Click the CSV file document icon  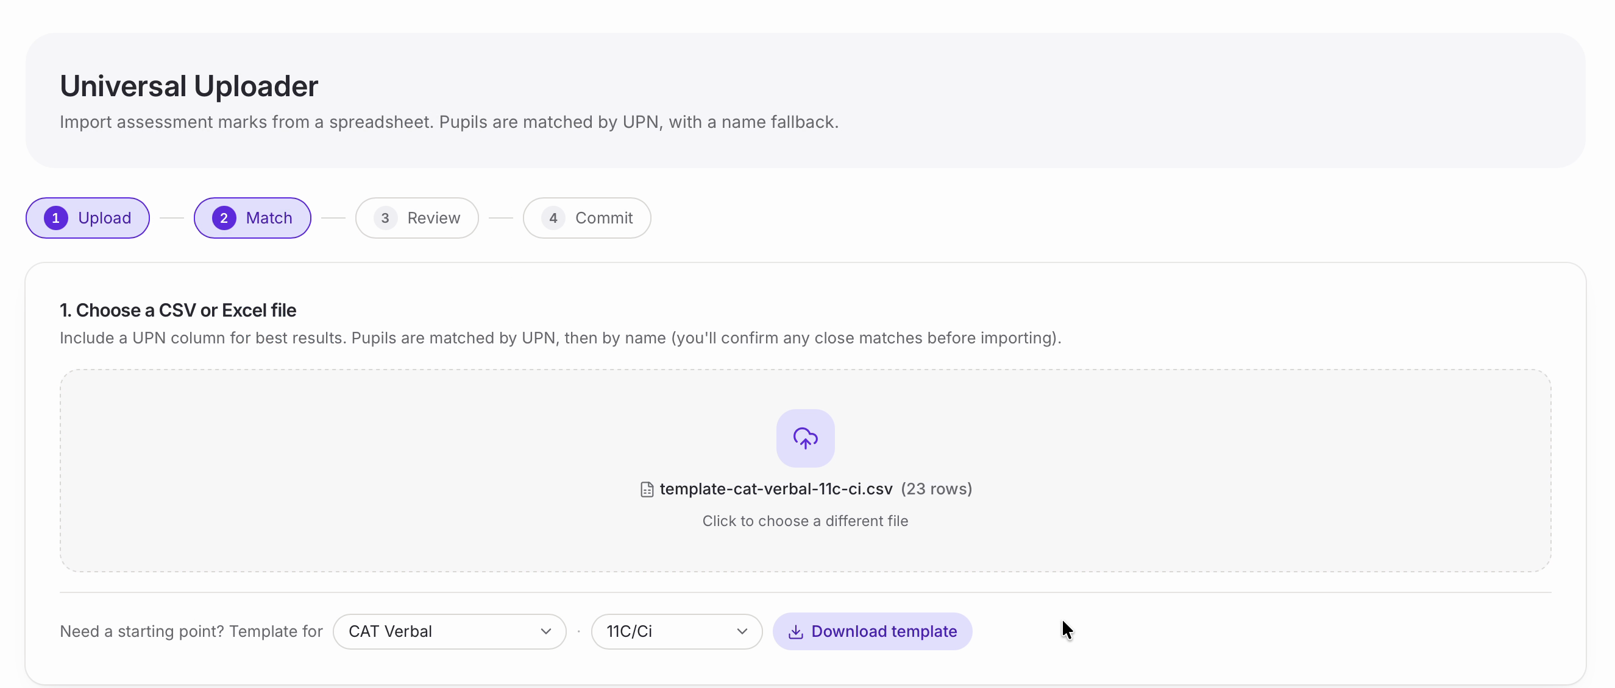647,490
